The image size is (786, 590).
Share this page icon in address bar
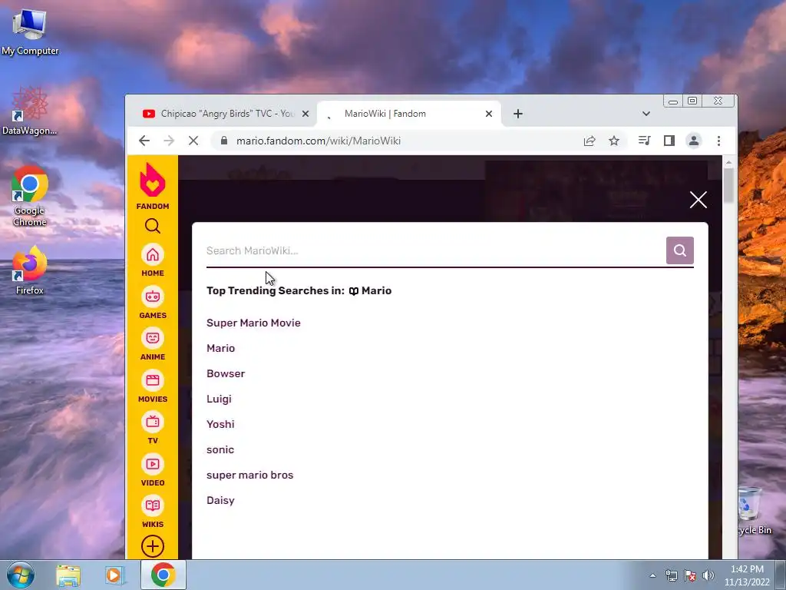[x=589, y=141]
